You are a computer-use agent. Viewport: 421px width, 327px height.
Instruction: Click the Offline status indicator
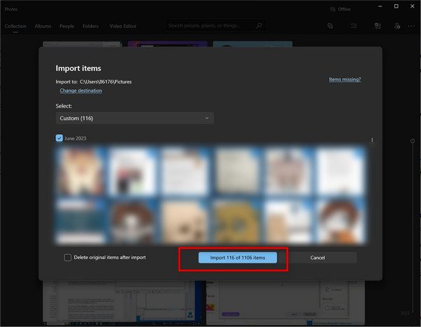340,9
